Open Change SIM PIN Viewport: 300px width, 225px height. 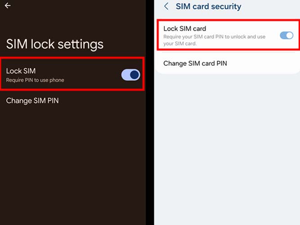(32, 101)
